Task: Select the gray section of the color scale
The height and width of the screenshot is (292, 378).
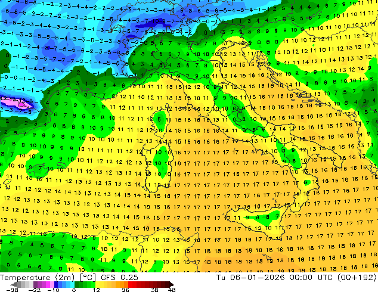Action: pyautogui.click(x=25, y=284)
